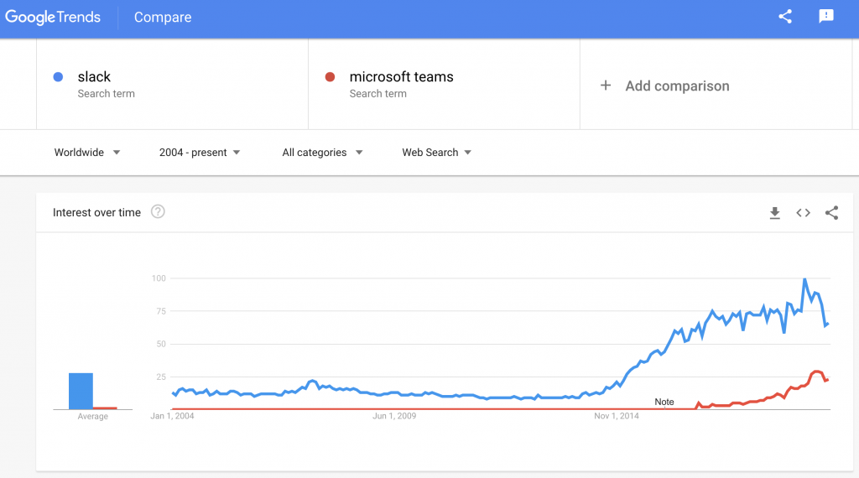859x478 pixels.
Task: Click the Add comparison plus icon
Action: coord(606,86)
